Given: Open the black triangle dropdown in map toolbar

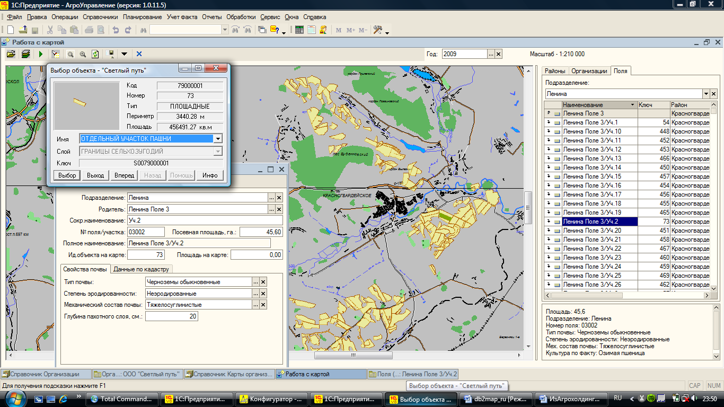Looking at the screenshot, I should point(124,54).
